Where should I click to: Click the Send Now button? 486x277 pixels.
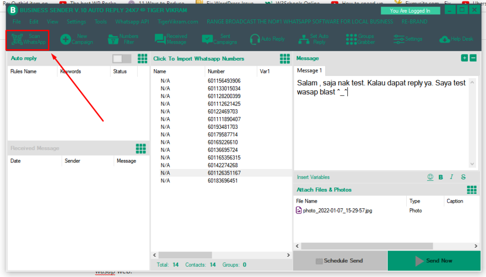(434, 260)
